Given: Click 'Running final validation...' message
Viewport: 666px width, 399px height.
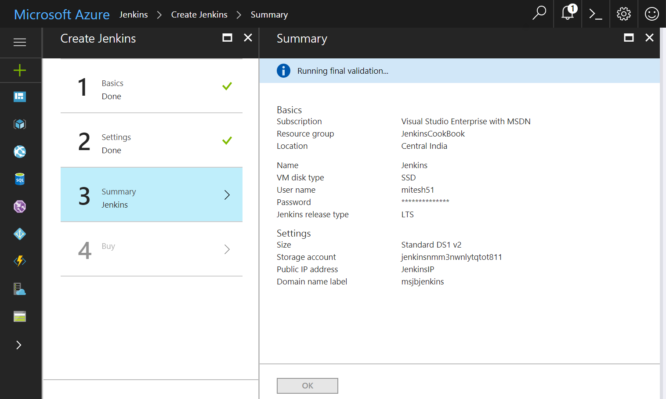Looking at the screenshot, I should pos(343,71).
